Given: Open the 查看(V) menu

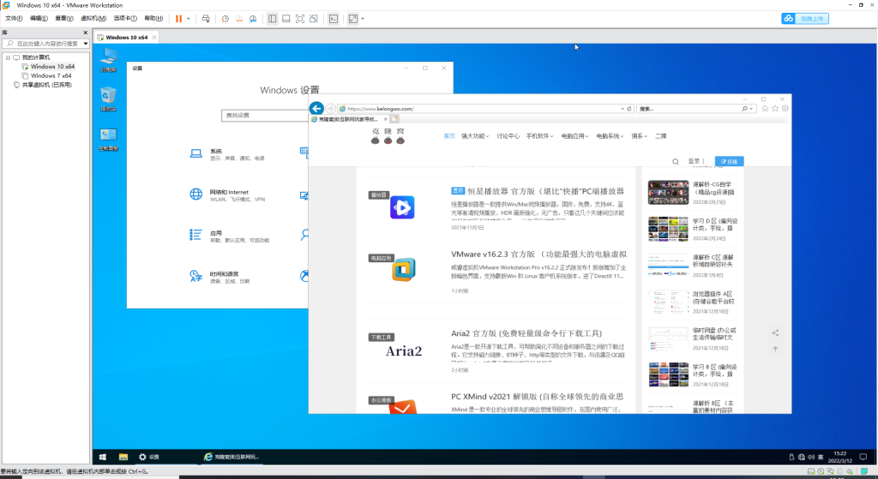Looking at the screenshot, I should tap(63, 19).
